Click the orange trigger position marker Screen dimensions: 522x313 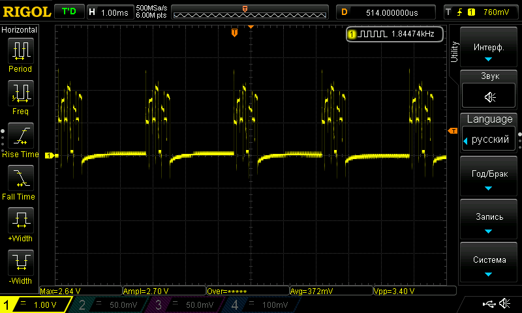point(235,33)
